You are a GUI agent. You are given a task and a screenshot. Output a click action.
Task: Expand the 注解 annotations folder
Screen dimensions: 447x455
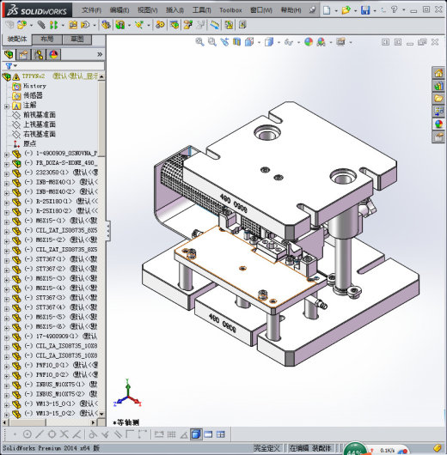tap(6, 106)
